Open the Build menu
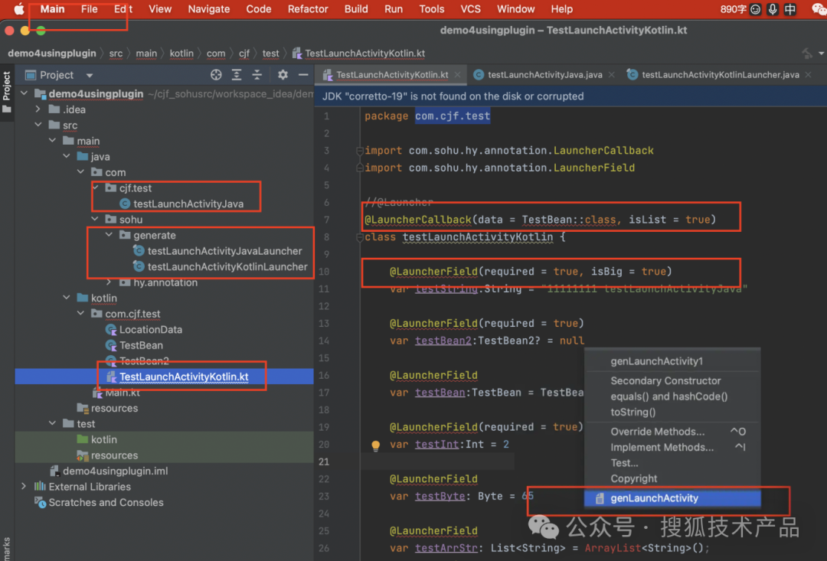This screenshot has width=827, height=561. (x=356, y=9)
